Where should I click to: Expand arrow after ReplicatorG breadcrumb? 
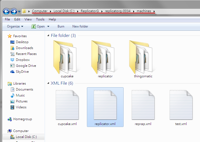click(x=102, y=11)
